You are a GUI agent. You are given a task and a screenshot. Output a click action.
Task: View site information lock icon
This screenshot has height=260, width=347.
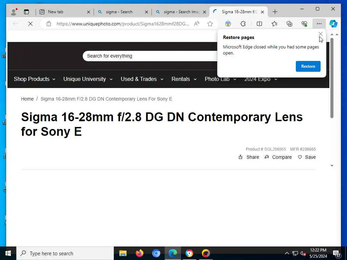tap(49, 24)
